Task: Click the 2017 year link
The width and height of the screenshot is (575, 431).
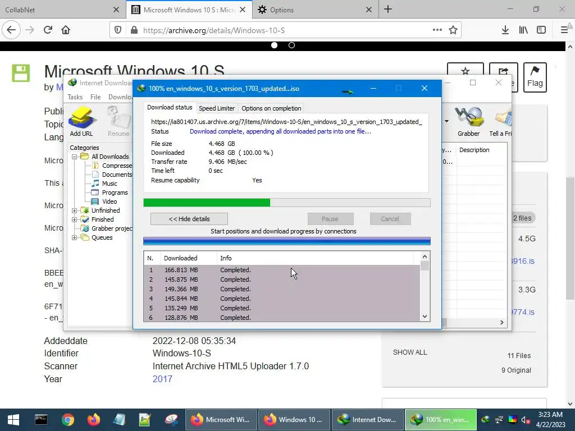Action: point(162,379)
